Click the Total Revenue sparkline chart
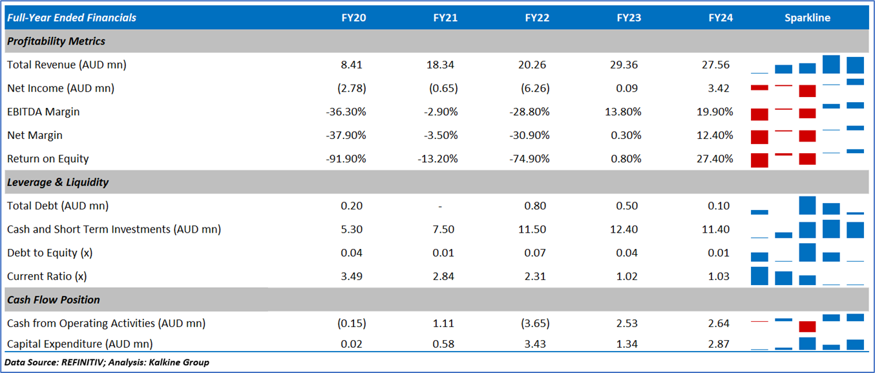 click(807, 65)
